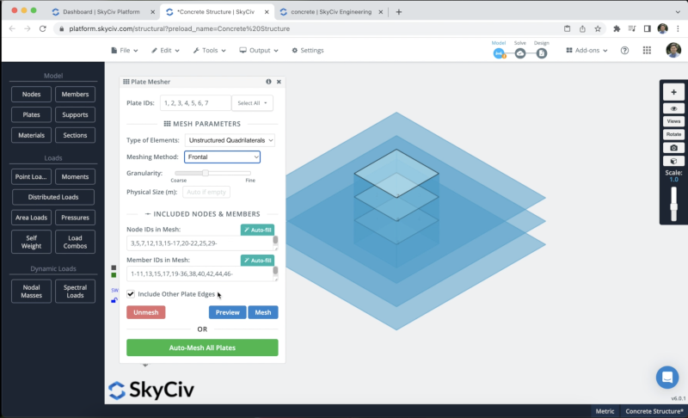The height and width of the screenshot is (418, 688).
Task: Reload the page
Action: click(x=42, y=28)
